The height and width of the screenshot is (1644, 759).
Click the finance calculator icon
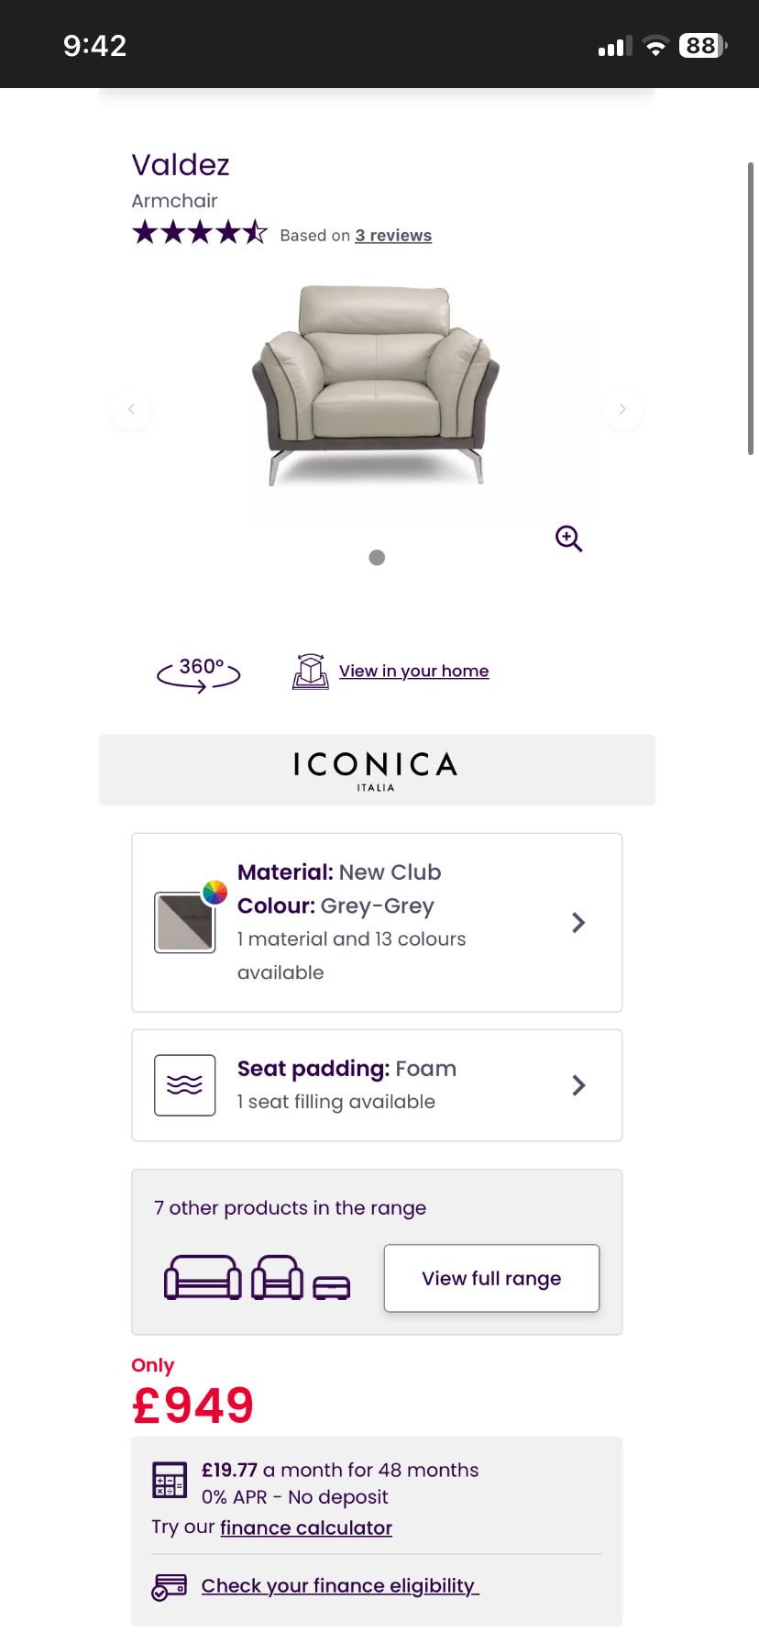[170, 1480]
